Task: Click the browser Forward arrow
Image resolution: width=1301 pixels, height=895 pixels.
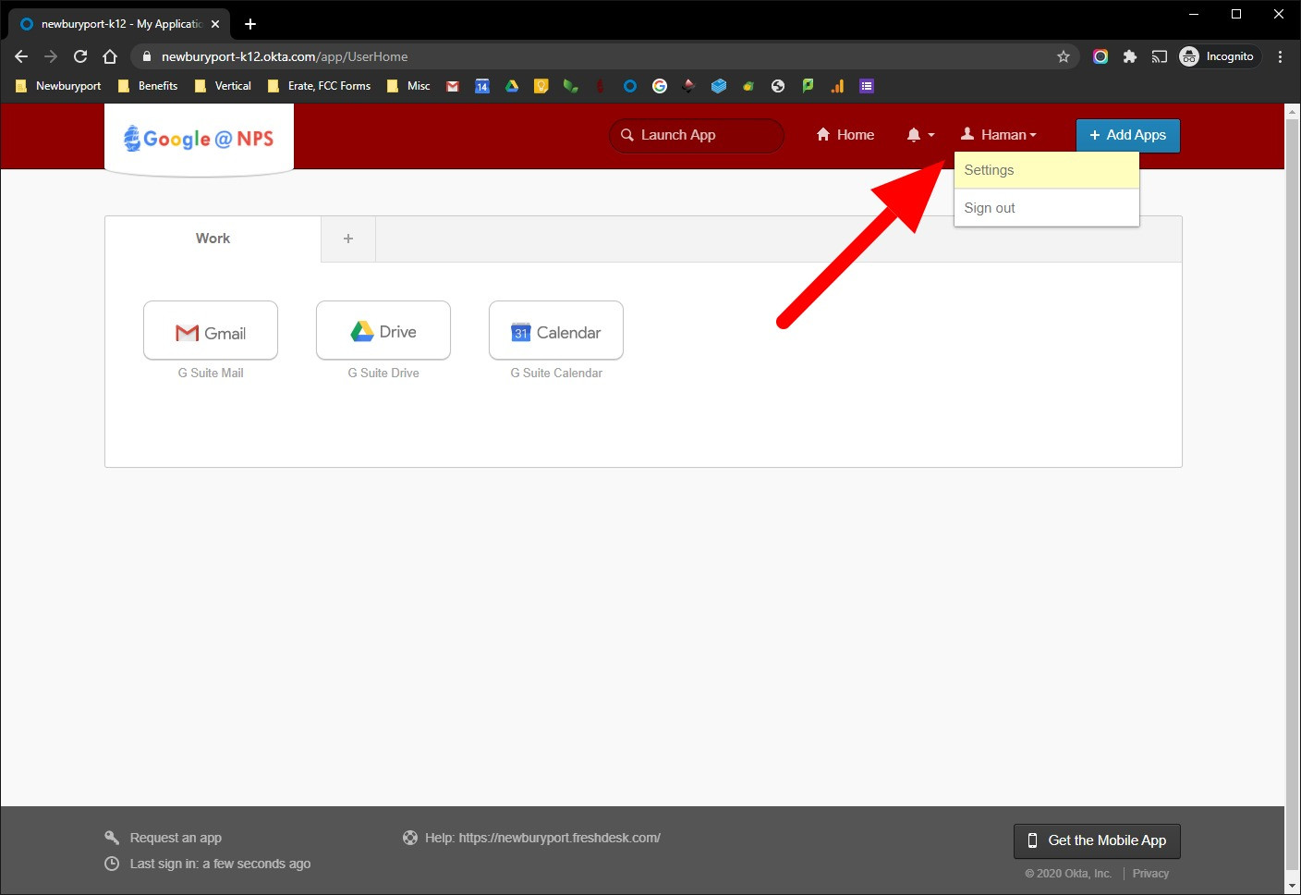Action: [51, 56]
